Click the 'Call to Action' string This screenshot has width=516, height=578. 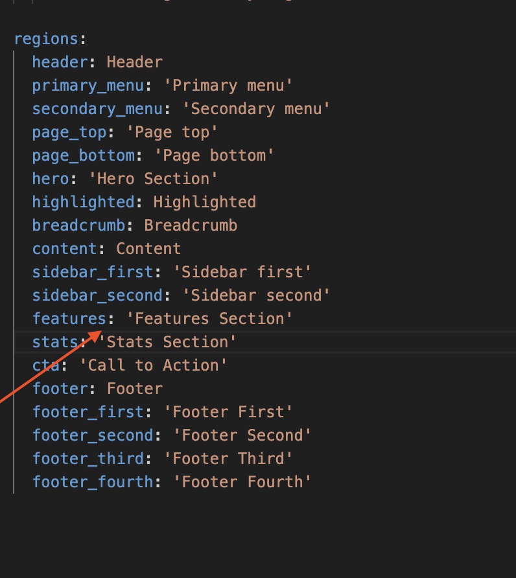tap(153, 365)
